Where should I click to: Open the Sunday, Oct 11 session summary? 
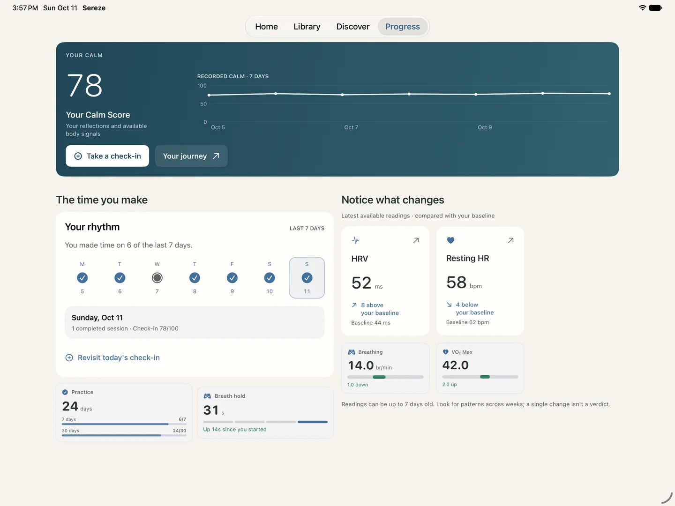tap(195, 322)
